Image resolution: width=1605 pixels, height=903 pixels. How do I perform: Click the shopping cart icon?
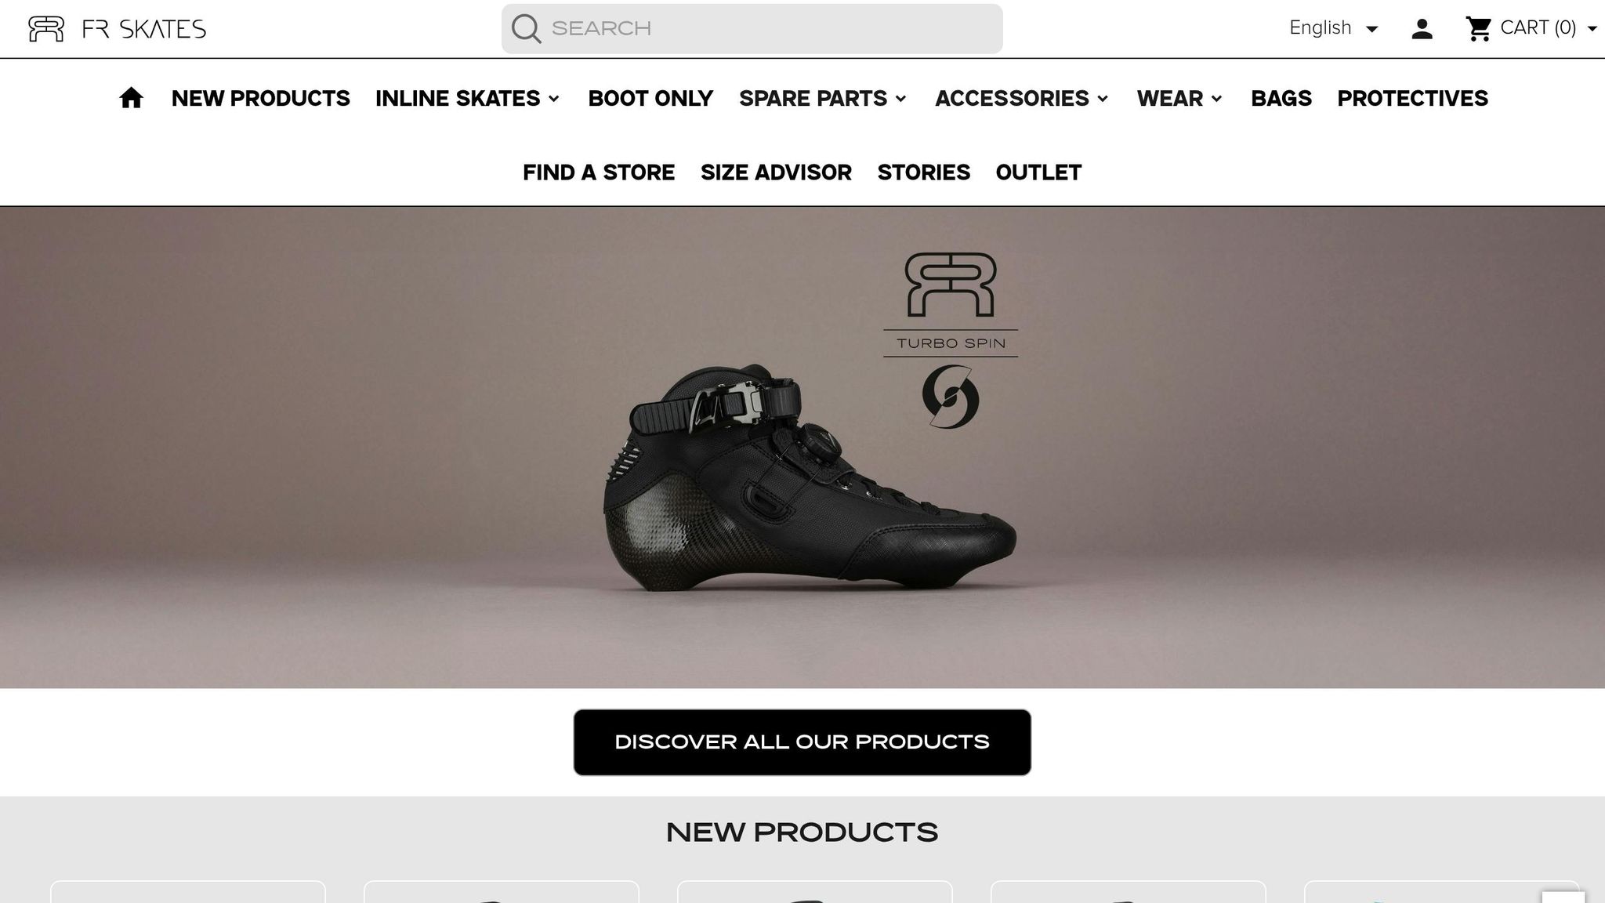point(1478,29)
